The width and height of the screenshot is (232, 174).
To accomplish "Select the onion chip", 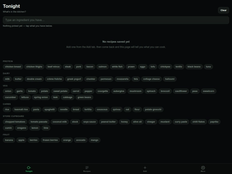I will click(8, 91).
